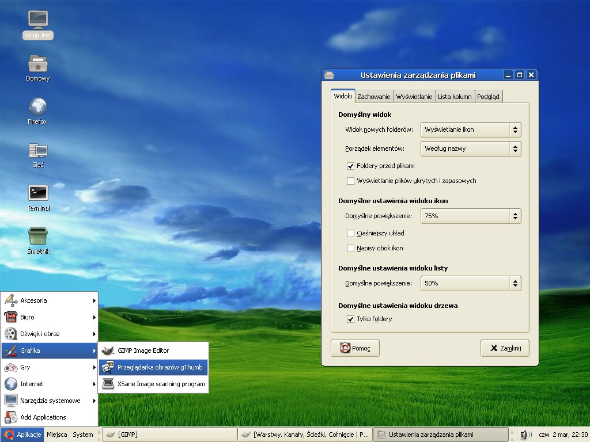Choose GIMP Image Editor menu entry
Viewport: 590px width, 442px height.
(x=153, y=350)
